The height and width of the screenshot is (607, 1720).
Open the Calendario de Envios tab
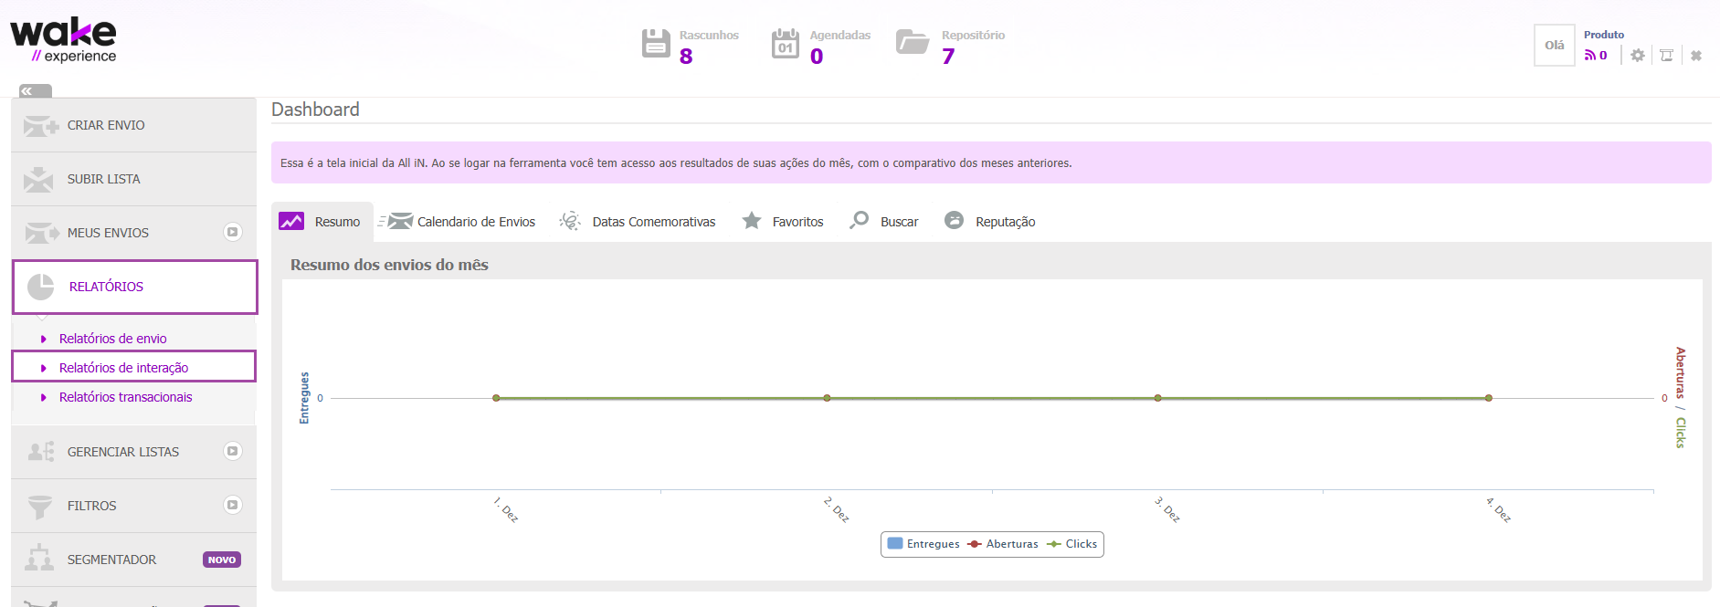(457, 222)
